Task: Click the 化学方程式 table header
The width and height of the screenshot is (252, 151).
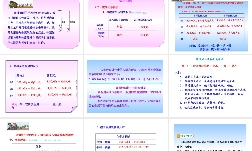Action: coord(123,137)
